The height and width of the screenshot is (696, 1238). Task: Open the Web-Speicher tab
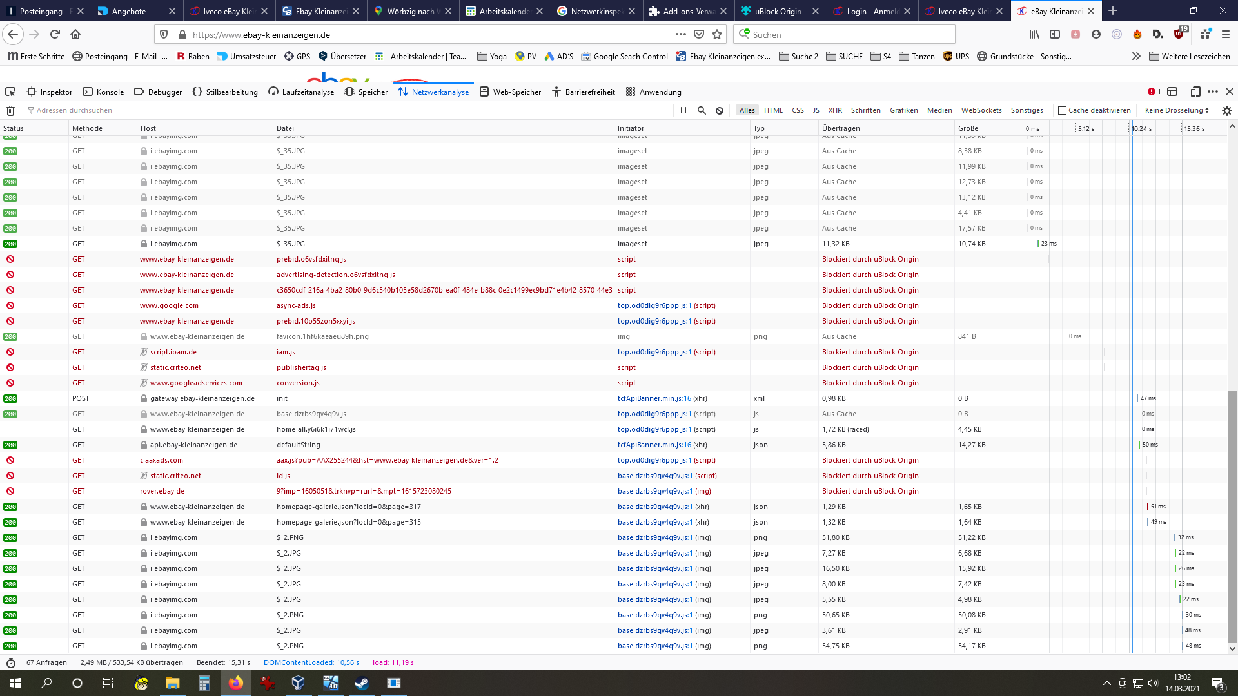[x=510, y=92]
